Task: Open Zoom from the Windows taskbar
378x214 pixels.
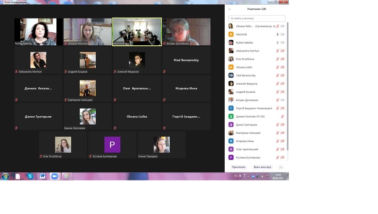Action: tap(55, 176)
